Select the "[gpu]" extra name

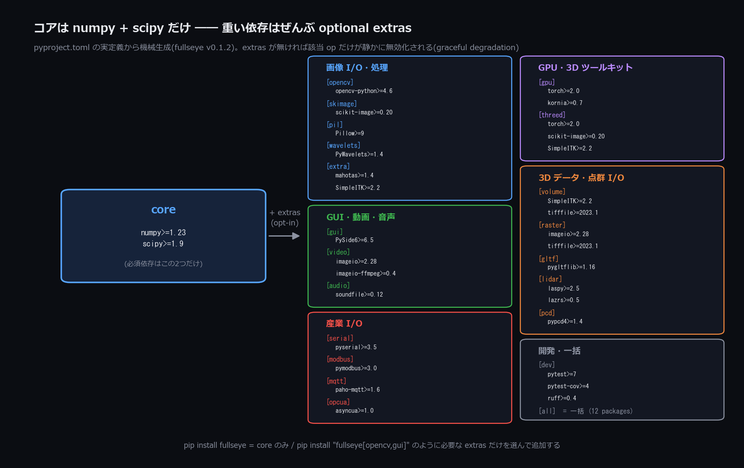click(x=547, y=82)
